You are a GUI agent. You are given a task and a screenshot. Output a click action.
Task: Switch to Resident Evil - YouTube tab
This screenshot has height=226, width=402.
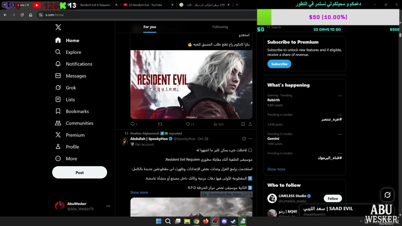(x=148, y=5)
